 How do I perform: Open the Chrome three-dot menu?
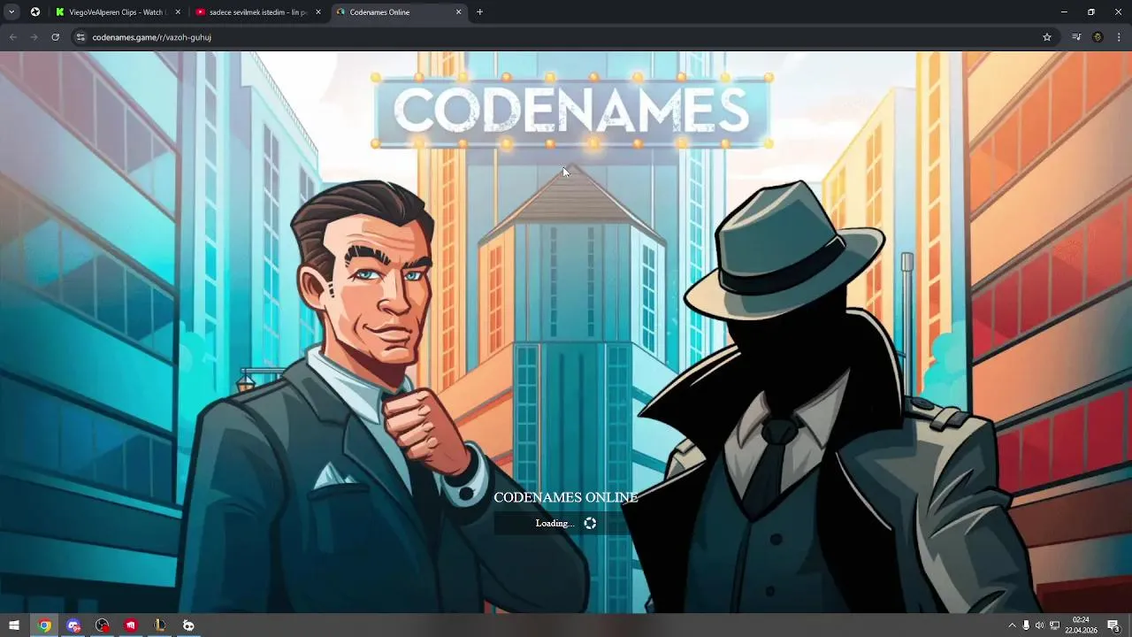(x=1119, y=37)
